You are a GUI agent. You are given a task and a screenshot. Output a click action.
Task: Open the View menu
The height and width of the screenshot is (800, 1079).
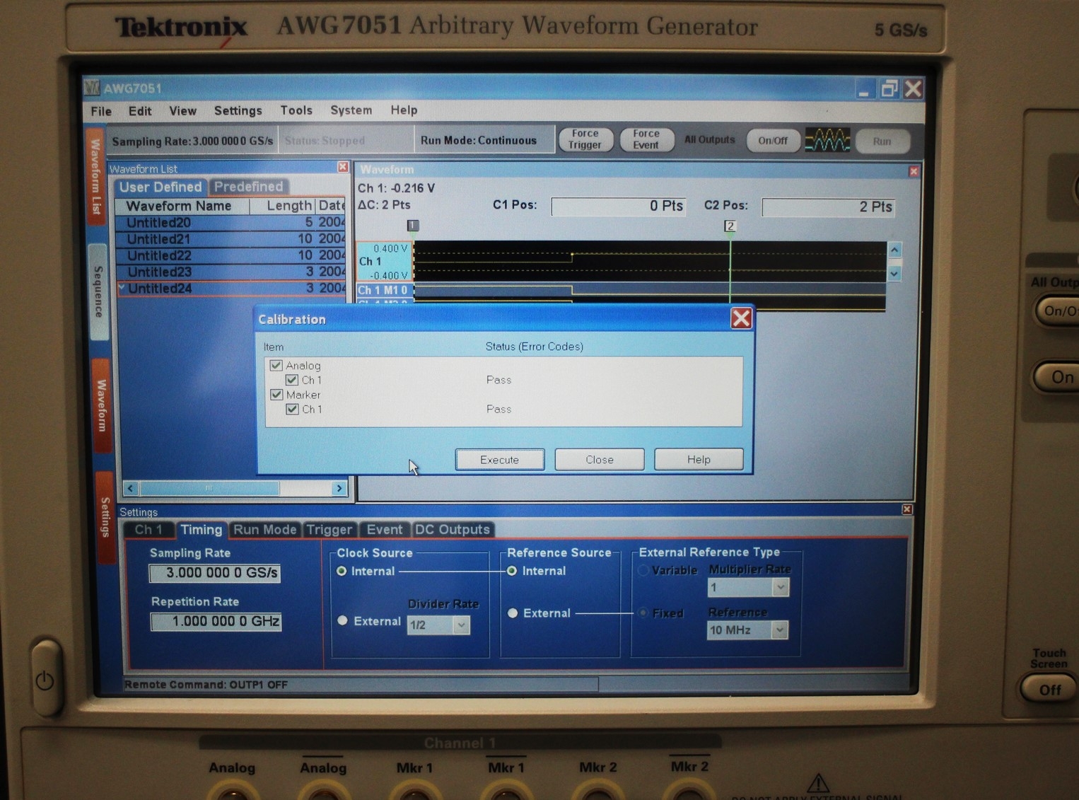[x=182, y=110]
